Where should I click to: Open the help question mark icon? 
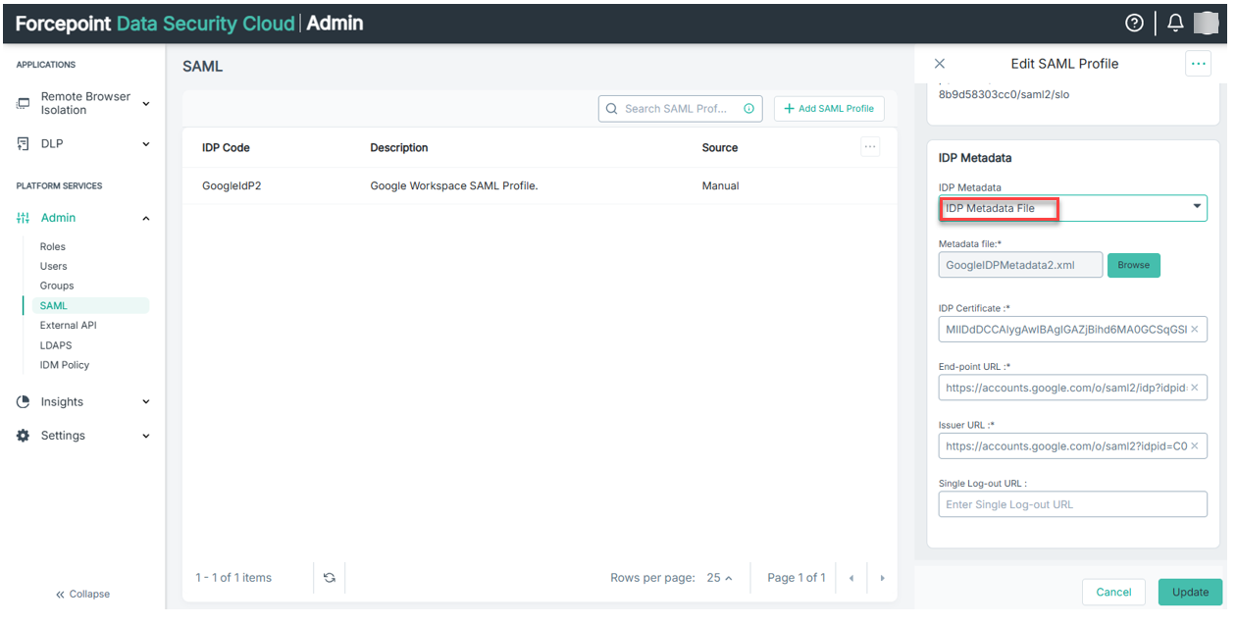click(x=1134, y=23)
